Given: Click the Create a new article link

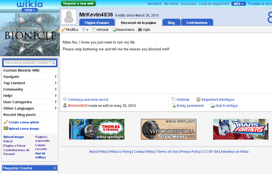Looking at the screenshot, I should pyautogui.click(x=24, y=122).
